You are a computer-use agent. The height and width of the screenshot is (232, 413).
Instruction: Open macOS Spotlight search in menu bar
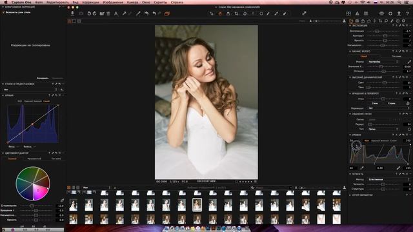[399, 2]
